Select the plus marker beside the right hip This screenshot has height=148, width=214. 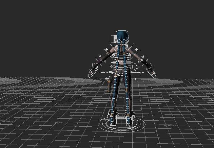click(x=135, y=79)
